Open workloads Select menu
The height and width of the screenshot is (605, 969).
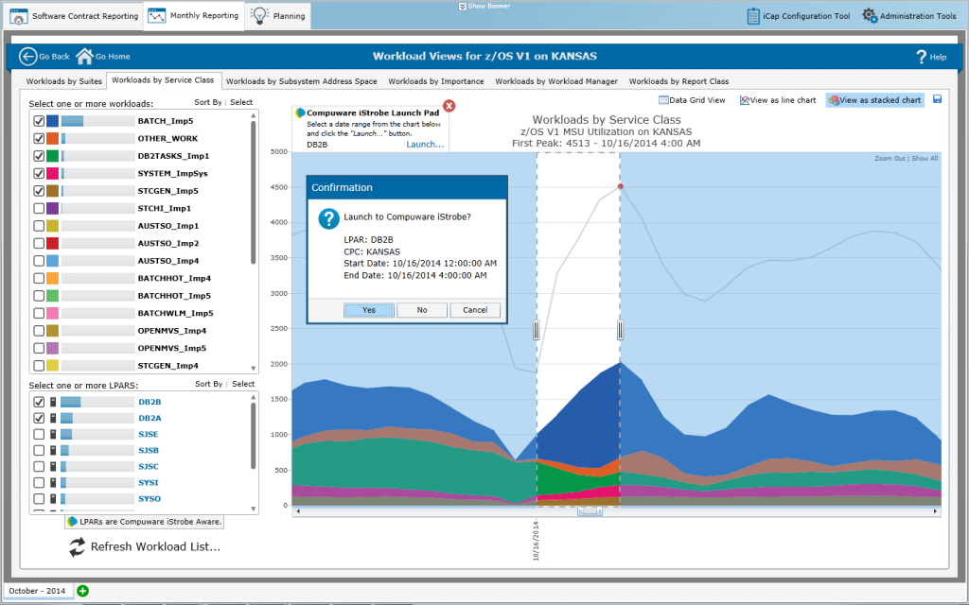[241, 102]
